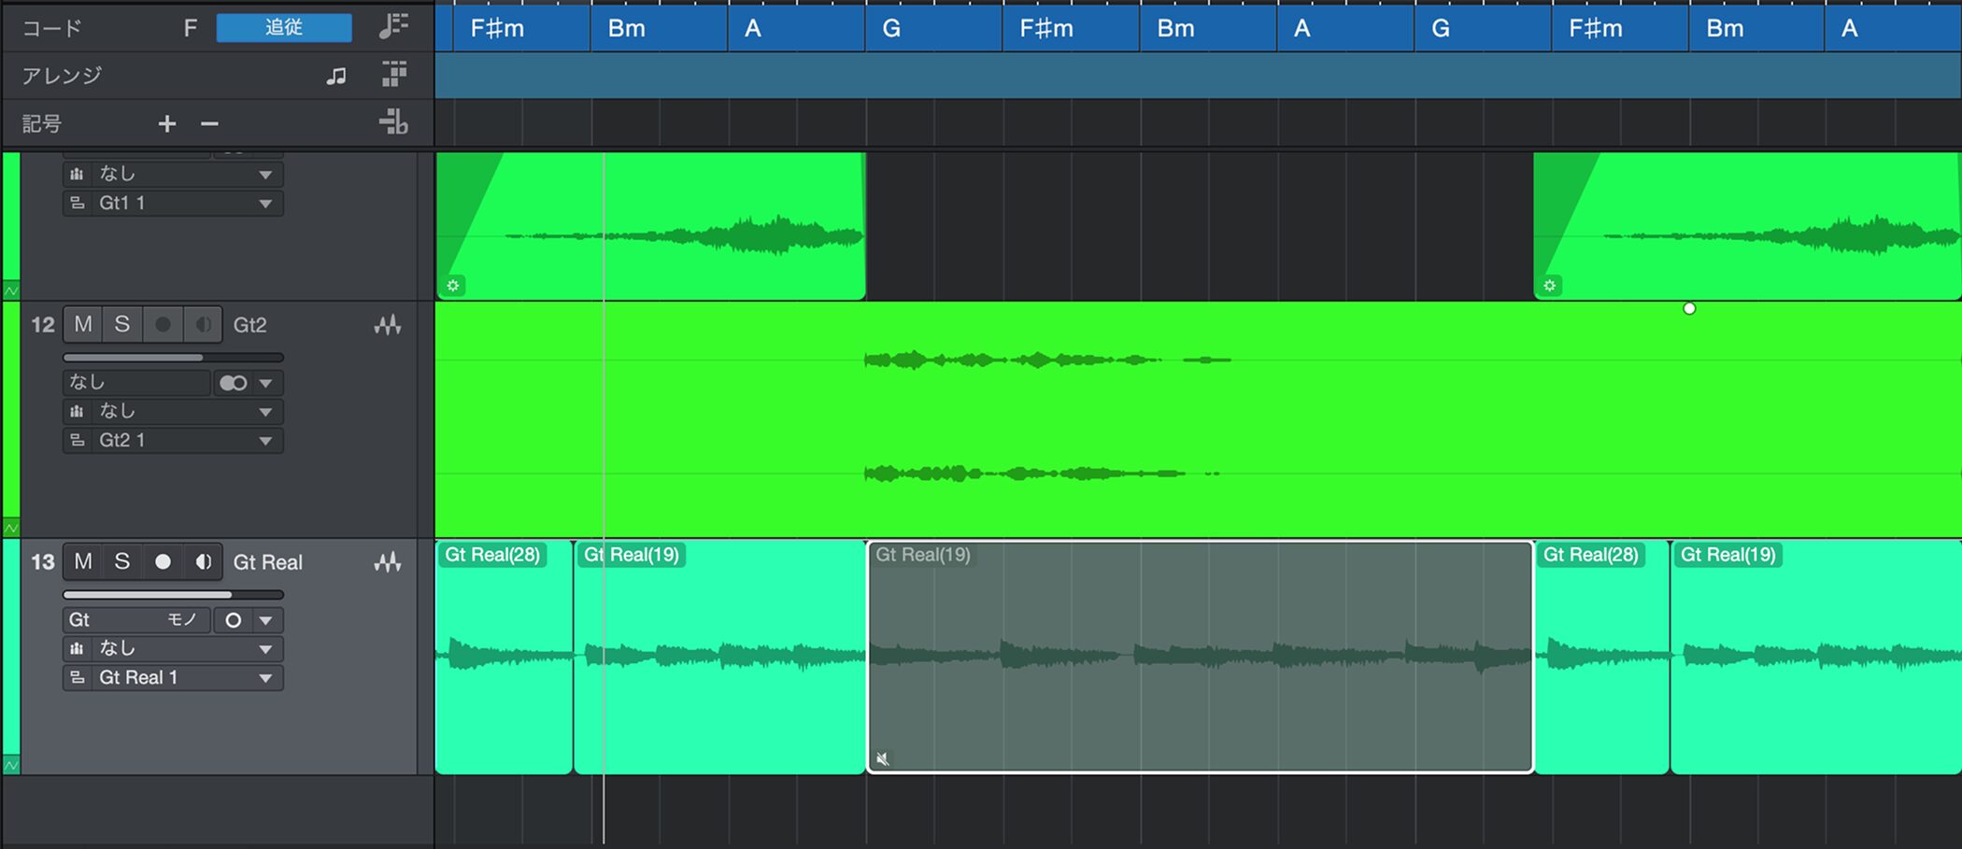This screenshot has width=1962, height=849.
Task: Click arranger track sections grid icon
Action: [394, 75]
